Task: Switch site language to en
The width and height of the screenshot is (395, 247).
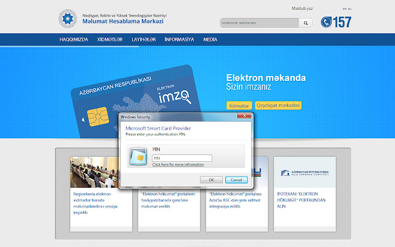Action: point(344,9)
